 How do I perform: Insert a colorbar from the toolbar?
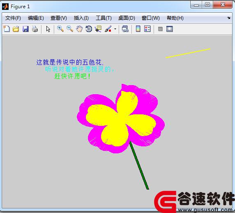click(138, 29)
